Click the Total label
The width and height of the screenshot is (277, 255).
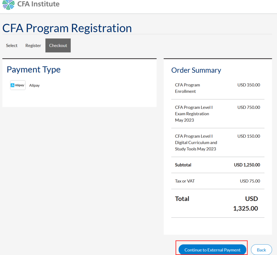182,199
